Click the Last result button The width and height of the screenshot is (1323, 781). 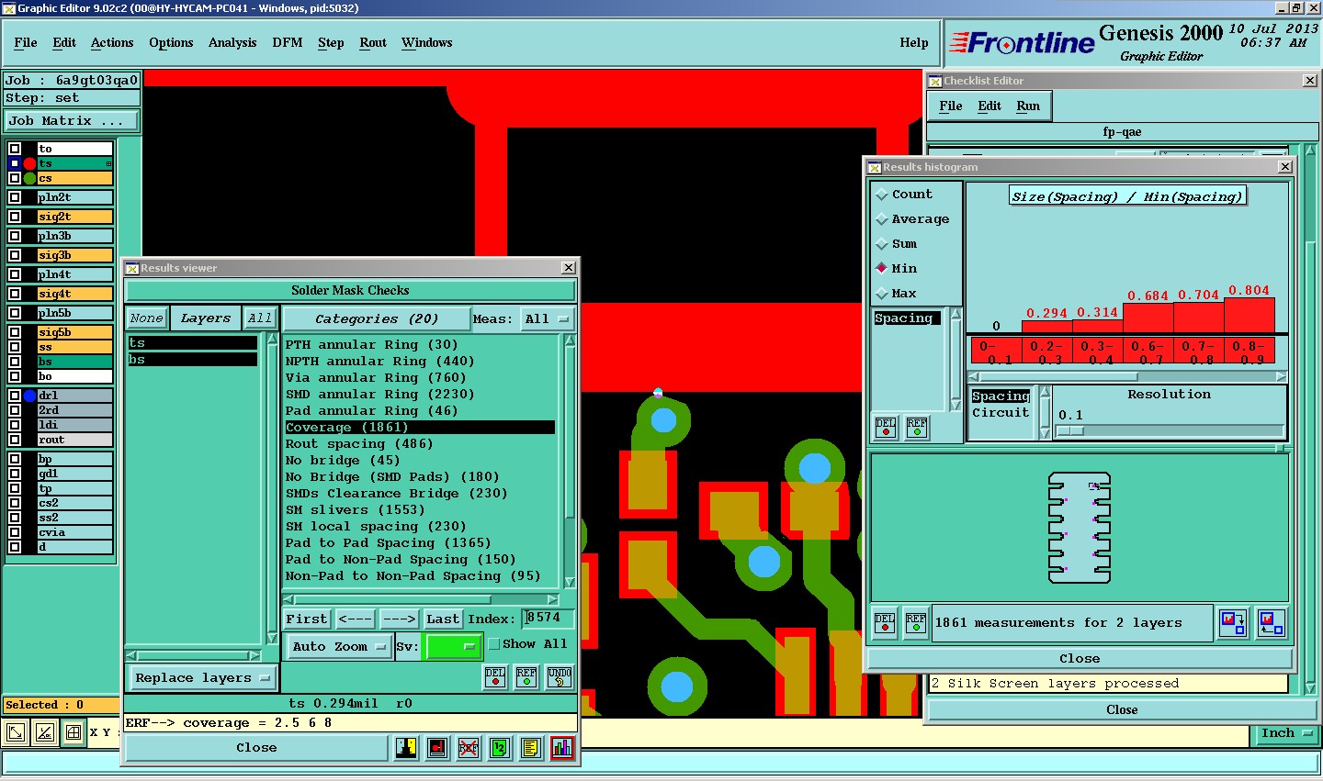tap(443, 619)
